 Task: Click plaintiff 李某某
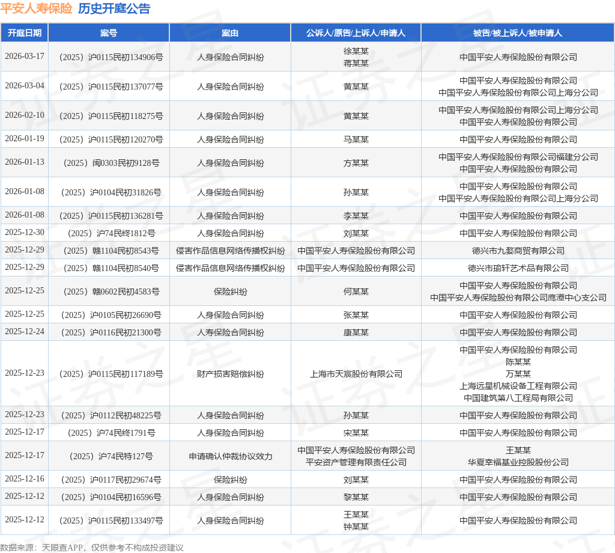[356, 216]
